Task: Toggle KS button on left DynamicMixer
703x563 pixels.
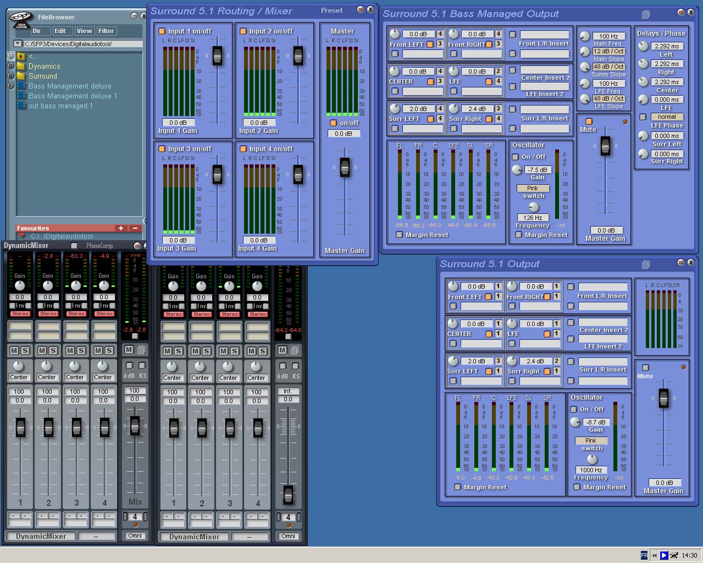Action: [142, 366]
